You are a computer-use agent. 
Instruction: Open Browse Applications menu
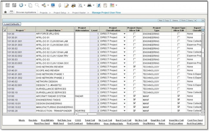click(x=26, y=13)
